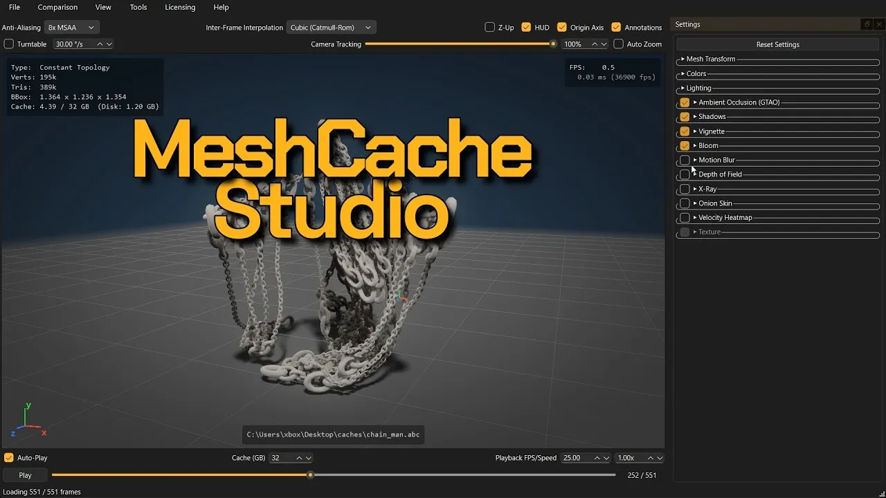Click the 252 / 551 frame counter
The height and width of the screenshot is (498, 886).
pos(642,475)
